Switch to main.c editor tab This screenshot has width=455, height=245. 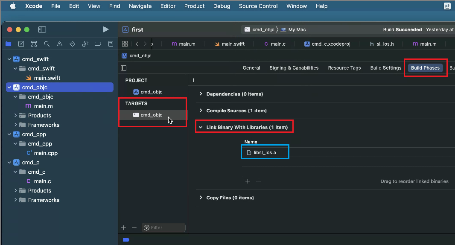274,44
